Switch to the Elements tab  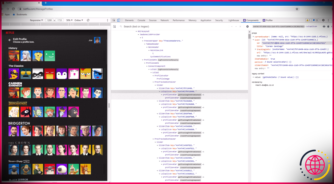(129, 20)
